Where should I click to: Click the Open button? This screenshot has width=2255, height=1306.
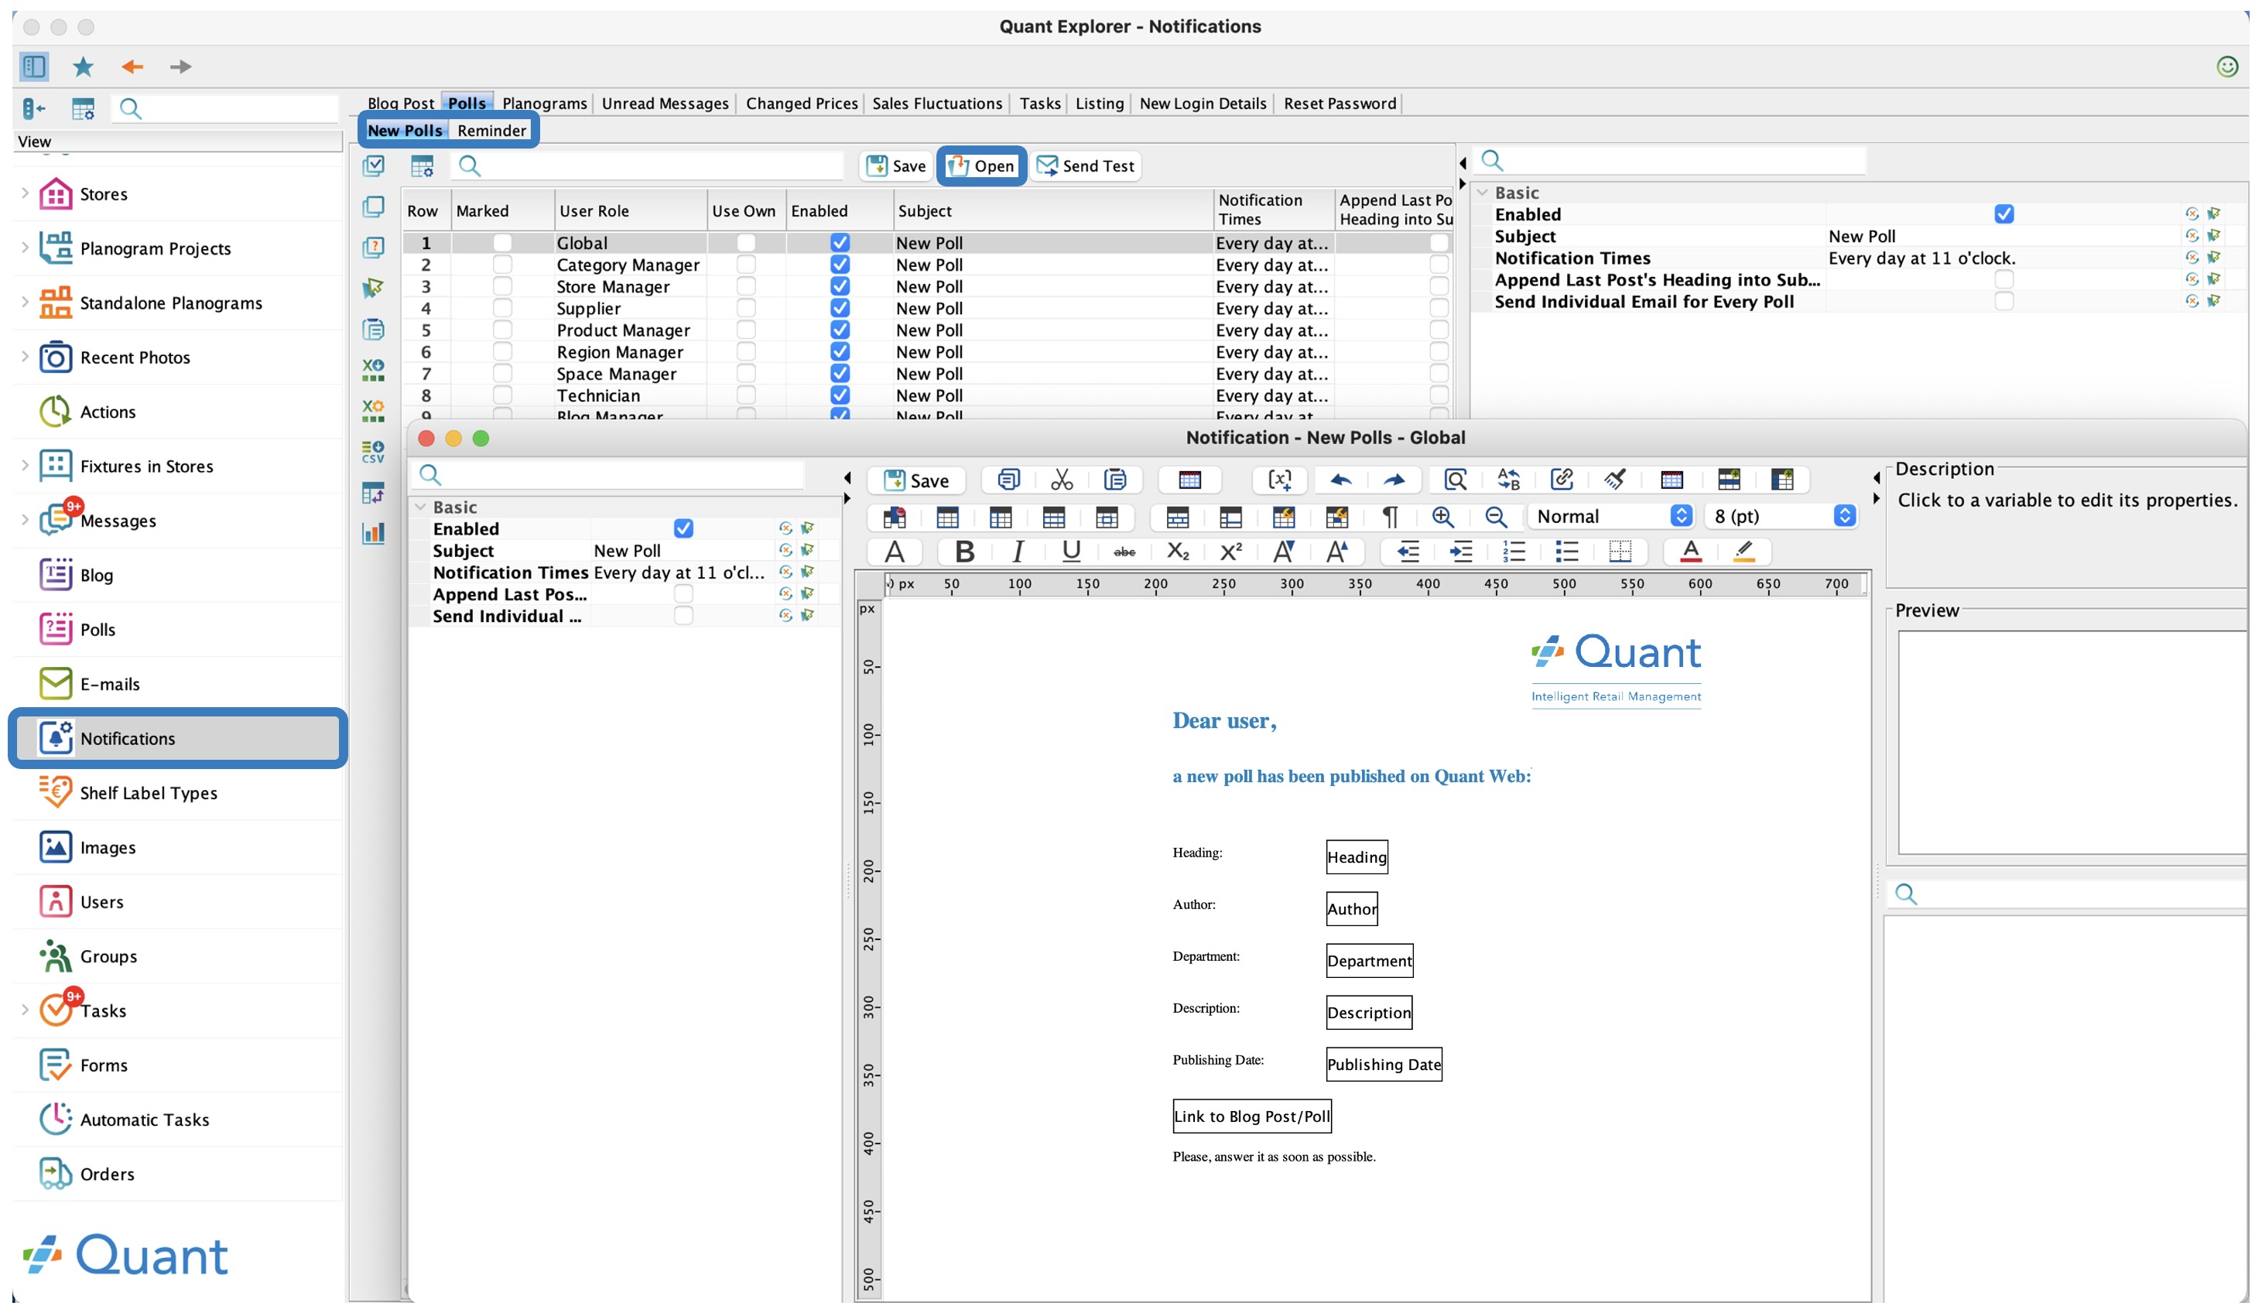coord(980,166)
